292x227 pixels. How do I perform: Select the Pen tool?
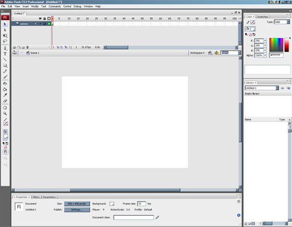5,48
